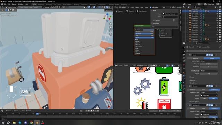Open the Limit Method Angle dropdown

(x=209, y=71)
